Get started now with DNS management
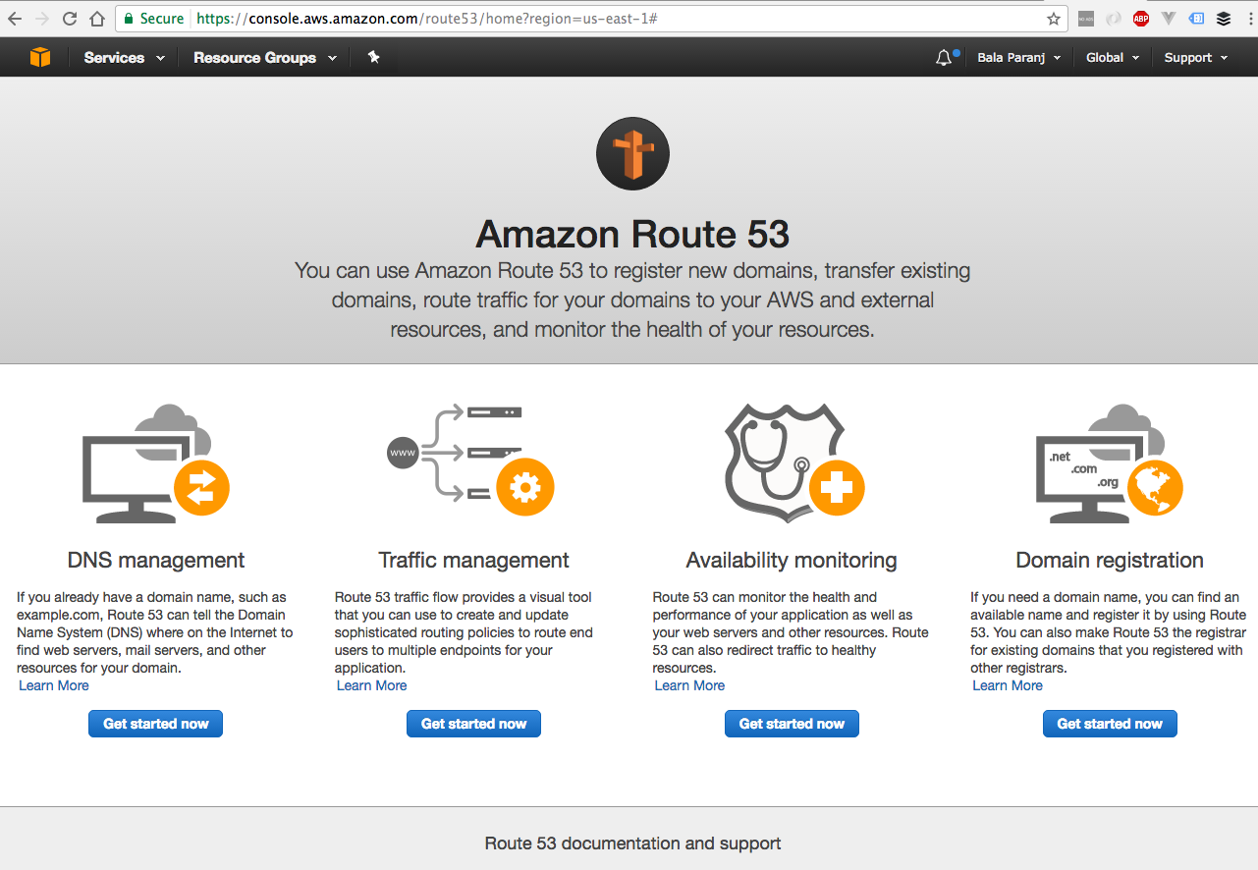Screen dimensions: 1258x870 [156, 724]
